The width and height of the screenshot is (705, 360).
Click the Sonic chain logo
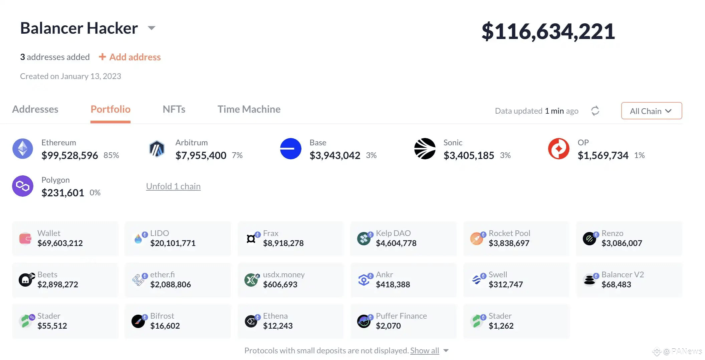coord(425,149)
